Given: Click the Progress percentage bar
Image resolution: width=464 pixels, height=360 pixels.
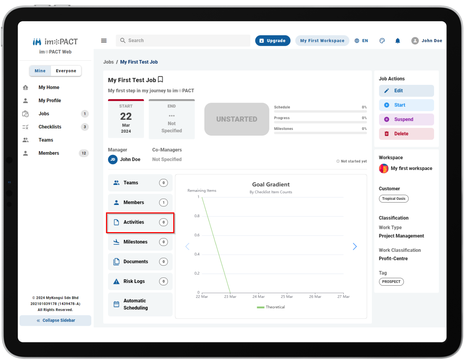Looking at the screenshot, I should click(x=320, y=122).
